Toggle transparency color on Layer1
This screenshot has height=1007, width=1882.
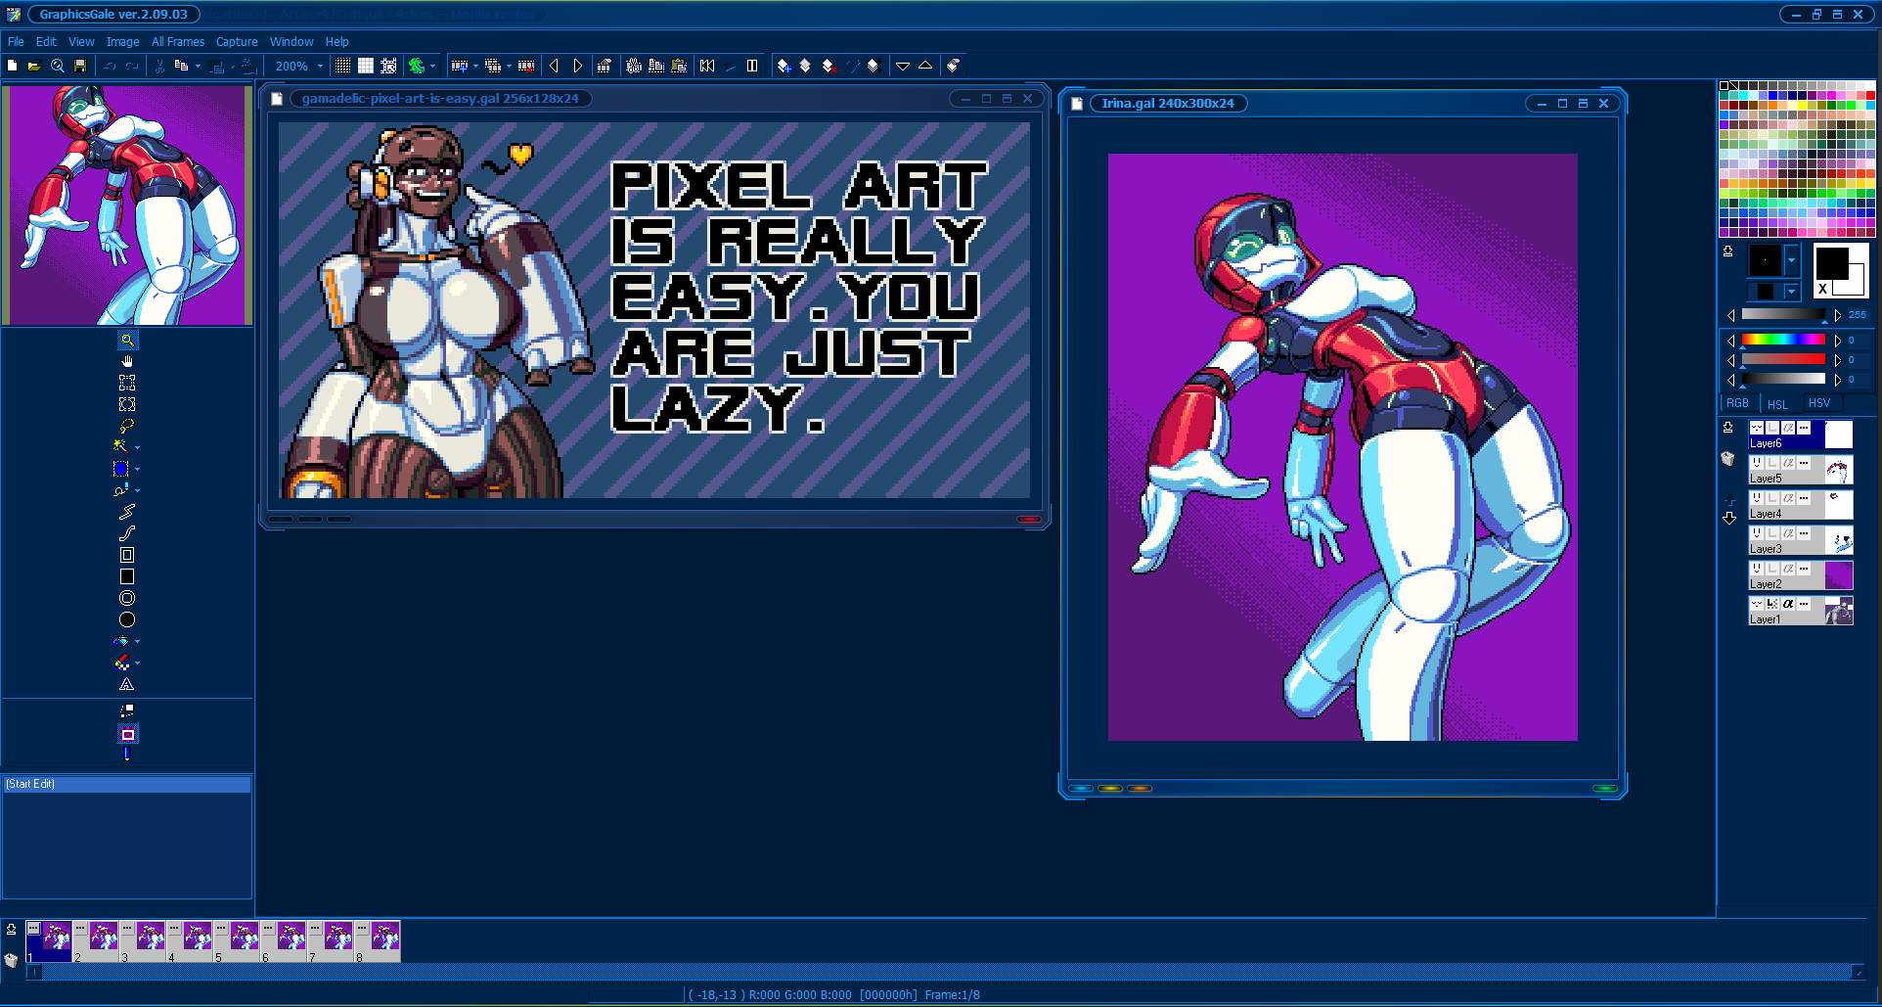(1772, 604)
